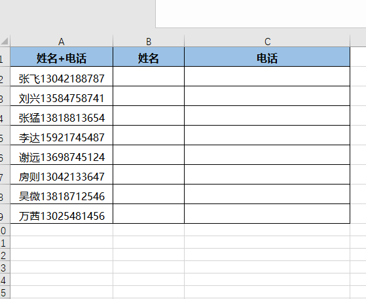Click empty 姓名 cell beside 张飞
Viewport: 366px width, 299px height.
click(x=149, y=77)
